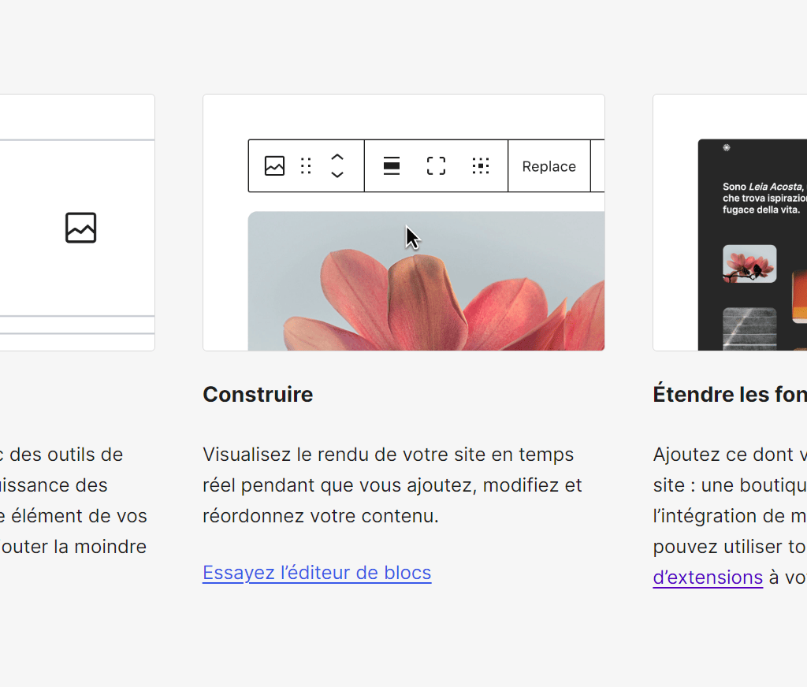Open the alignment dropdown in the block toolbar
Image resolution: width=807 pixels, height=687 pixels.
pyautogui.click(x=392, y=165)
